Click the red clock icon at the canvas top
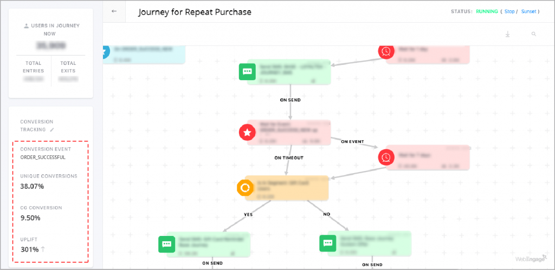 click(x=386, y=51)
